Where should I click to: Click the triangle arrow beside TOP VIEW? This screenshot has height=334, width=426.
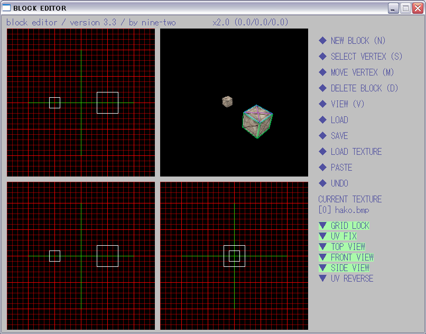coord(323,247)
